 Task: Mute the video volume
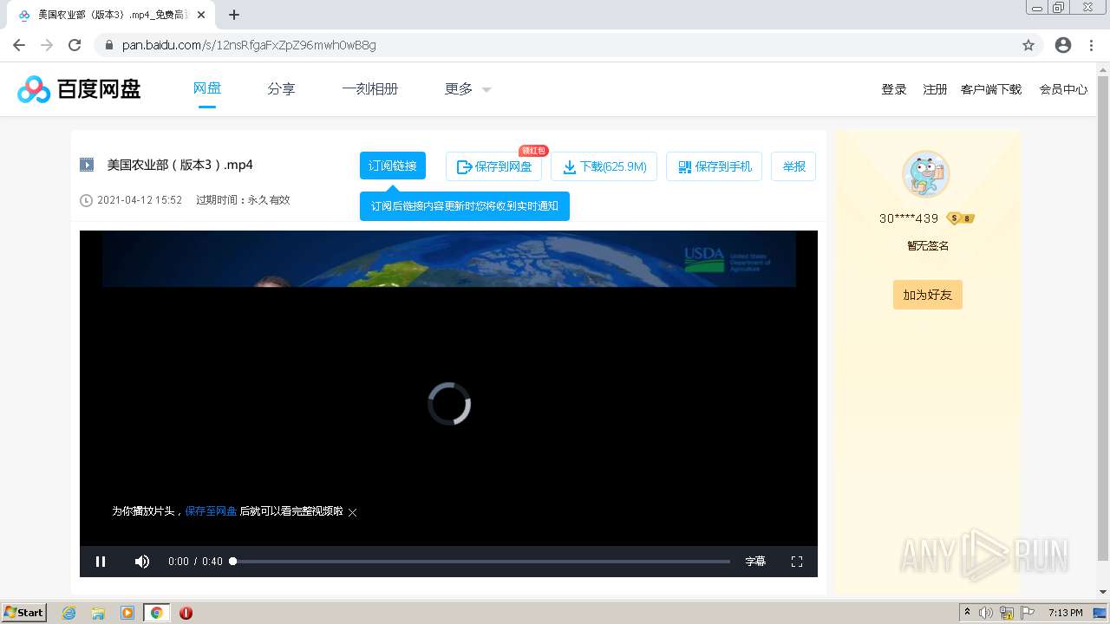pos(142,562)
